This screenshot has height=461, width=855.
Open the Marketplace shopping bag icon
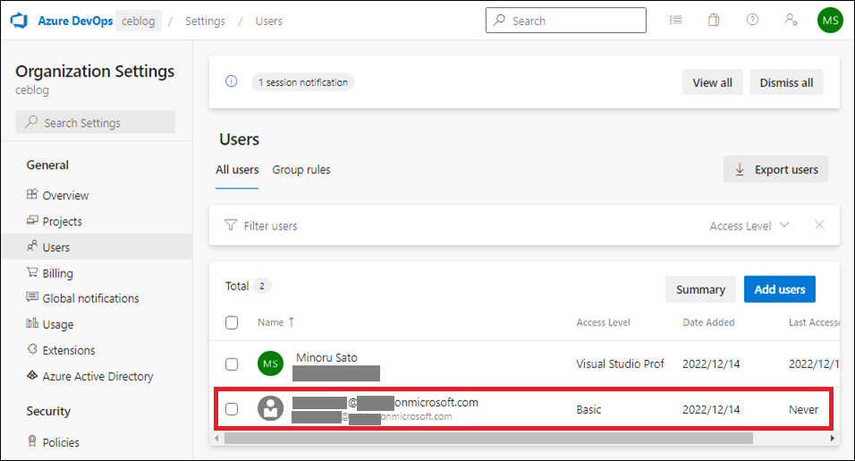click(x=714, y=21)
